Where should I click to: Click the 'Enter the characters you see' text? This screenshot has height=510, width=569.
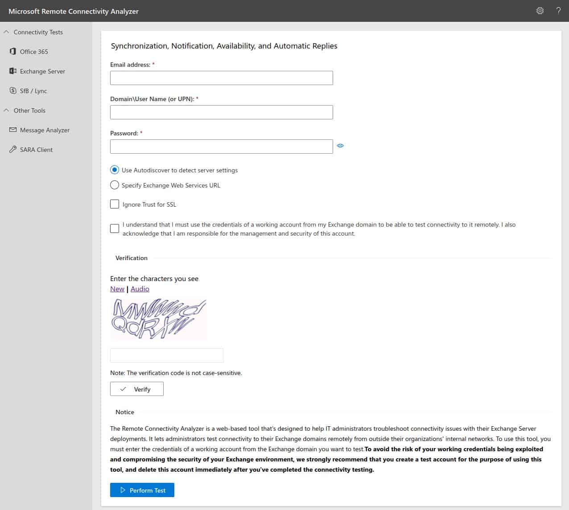[x=154, y=278]
